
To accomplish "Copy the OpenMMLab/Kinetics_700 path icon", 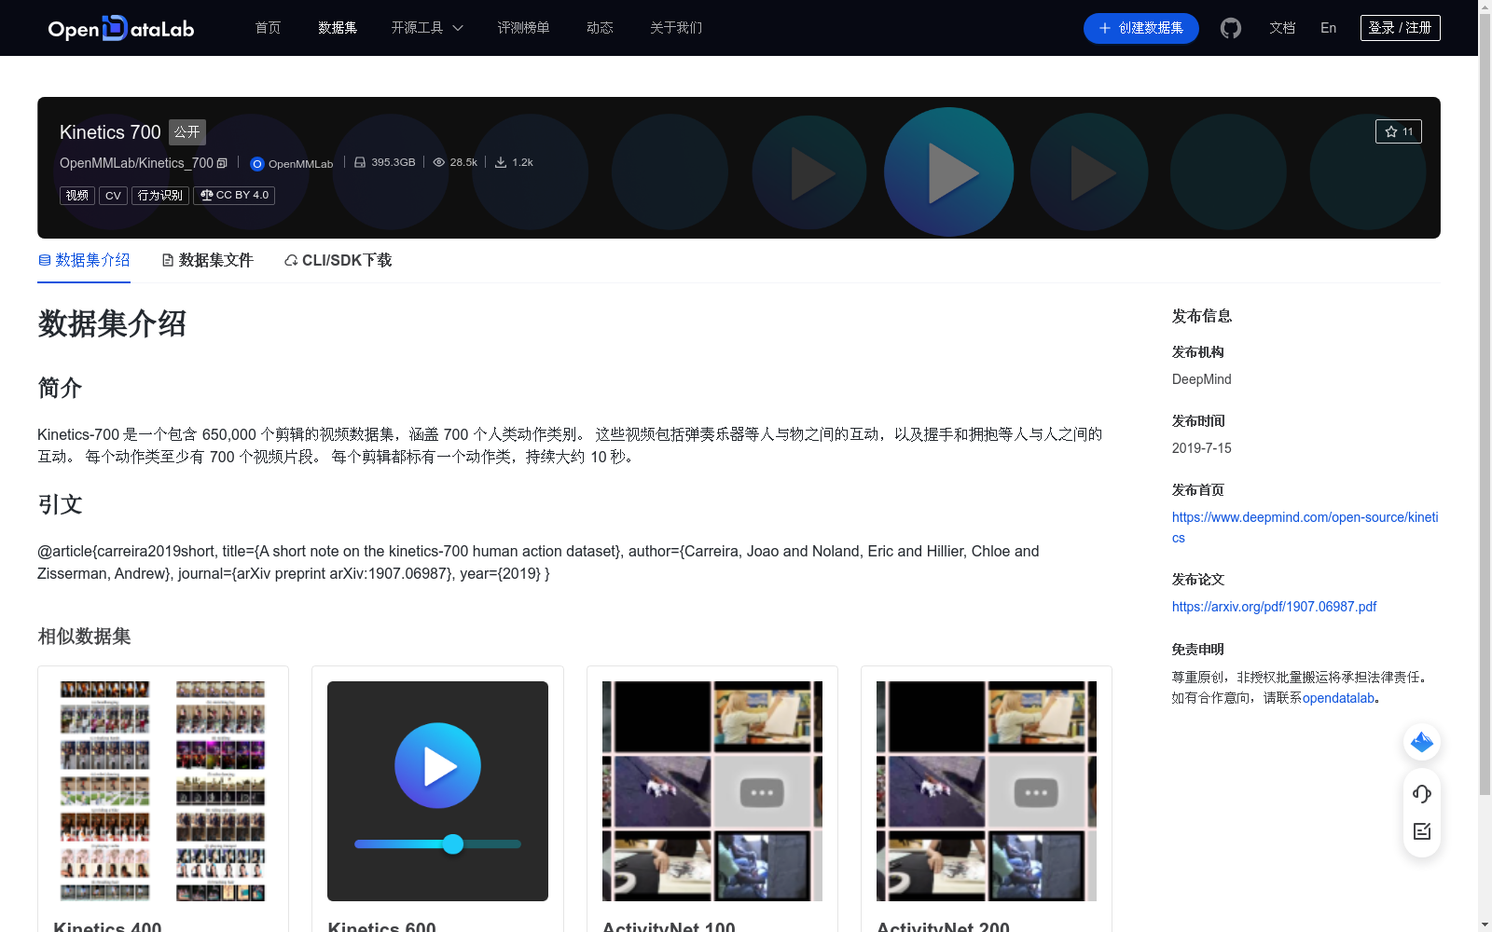I will (222, 163).
